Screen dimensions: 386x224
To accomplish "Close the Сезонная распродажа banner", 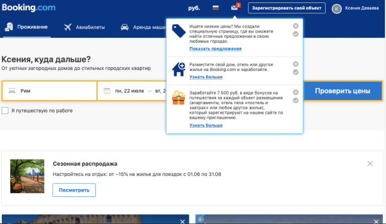I will (x=370, y=164).
